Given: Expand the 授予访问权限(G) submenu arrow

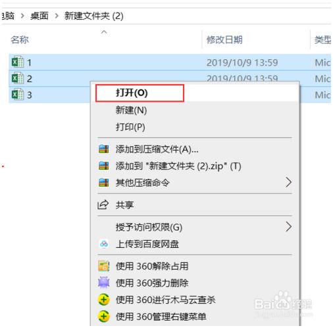Looking at the screenshot, I should tap(288, 227).
